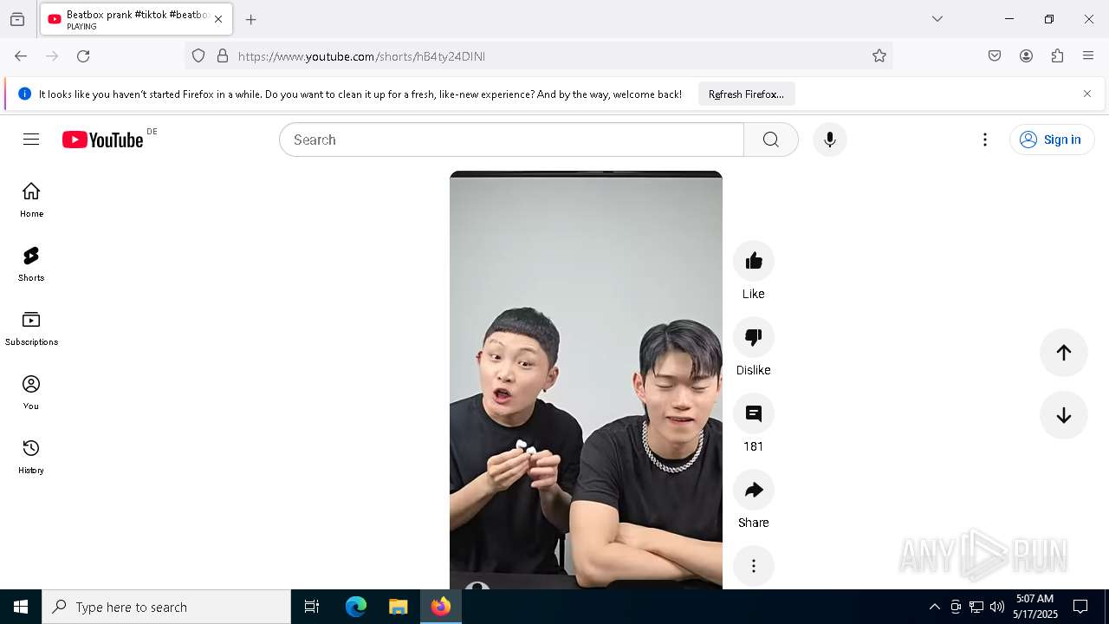This screenshot has height=624, width=1109.
Task: Start voice search with microphone icon
Action: [x=829, y=140]
